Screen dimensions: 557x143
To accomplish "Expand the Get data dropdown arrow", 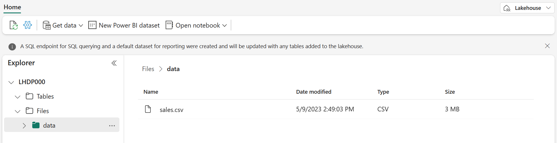I will point(81,26).
